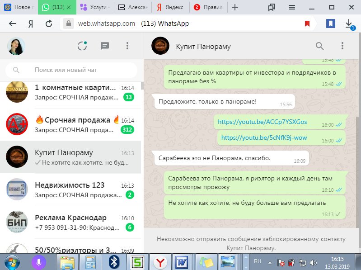Open Sticky Notes taskbar icon

(x=206, y=262)
